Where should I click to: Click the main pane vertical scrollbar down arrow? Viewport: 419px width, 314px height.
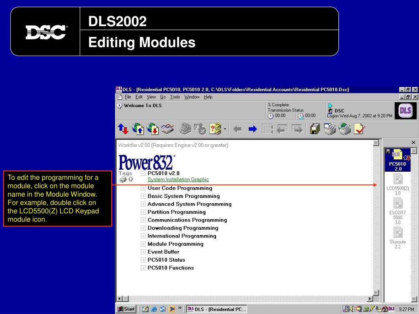click(x=376, y=293)
